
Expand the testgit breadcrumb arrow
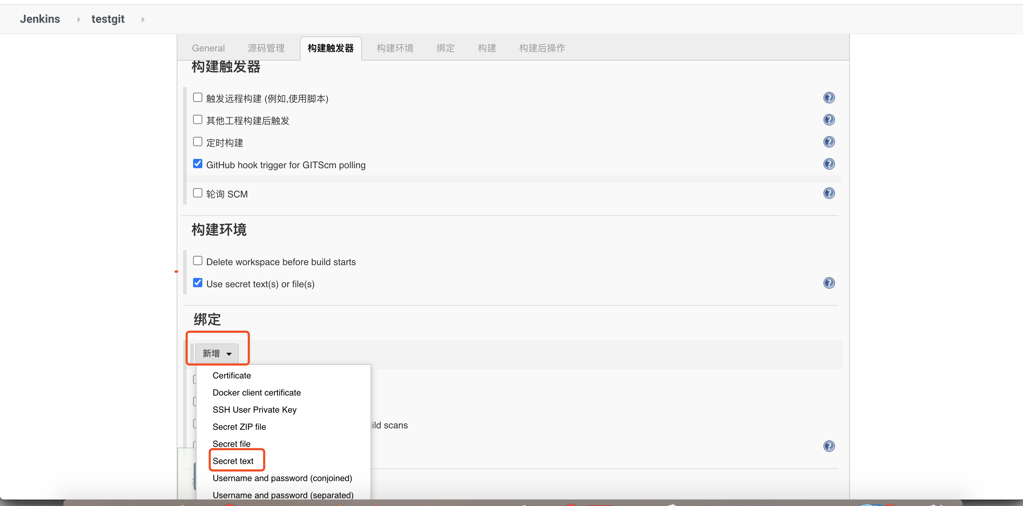click(143, 20)
